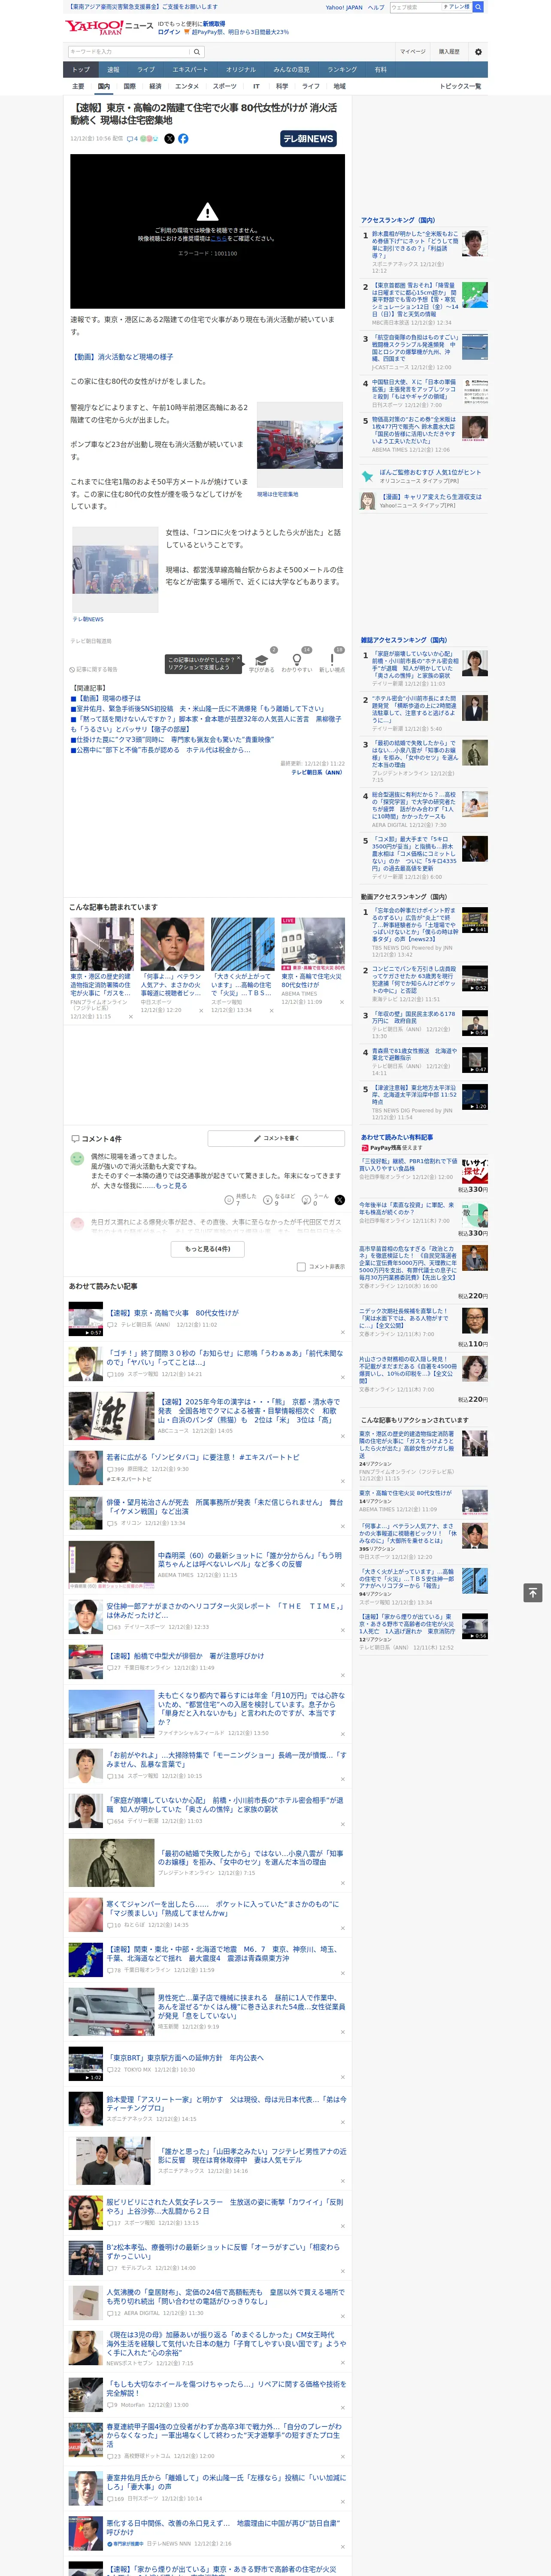React with 学びがある graduation cap icon
The height and width of the screenshot is (2576, 551).
coord(262,660)
